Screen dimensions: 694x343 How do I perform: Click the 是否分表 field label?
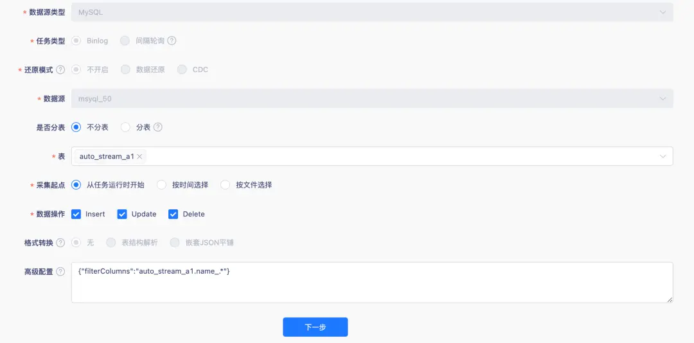[51, 127]
